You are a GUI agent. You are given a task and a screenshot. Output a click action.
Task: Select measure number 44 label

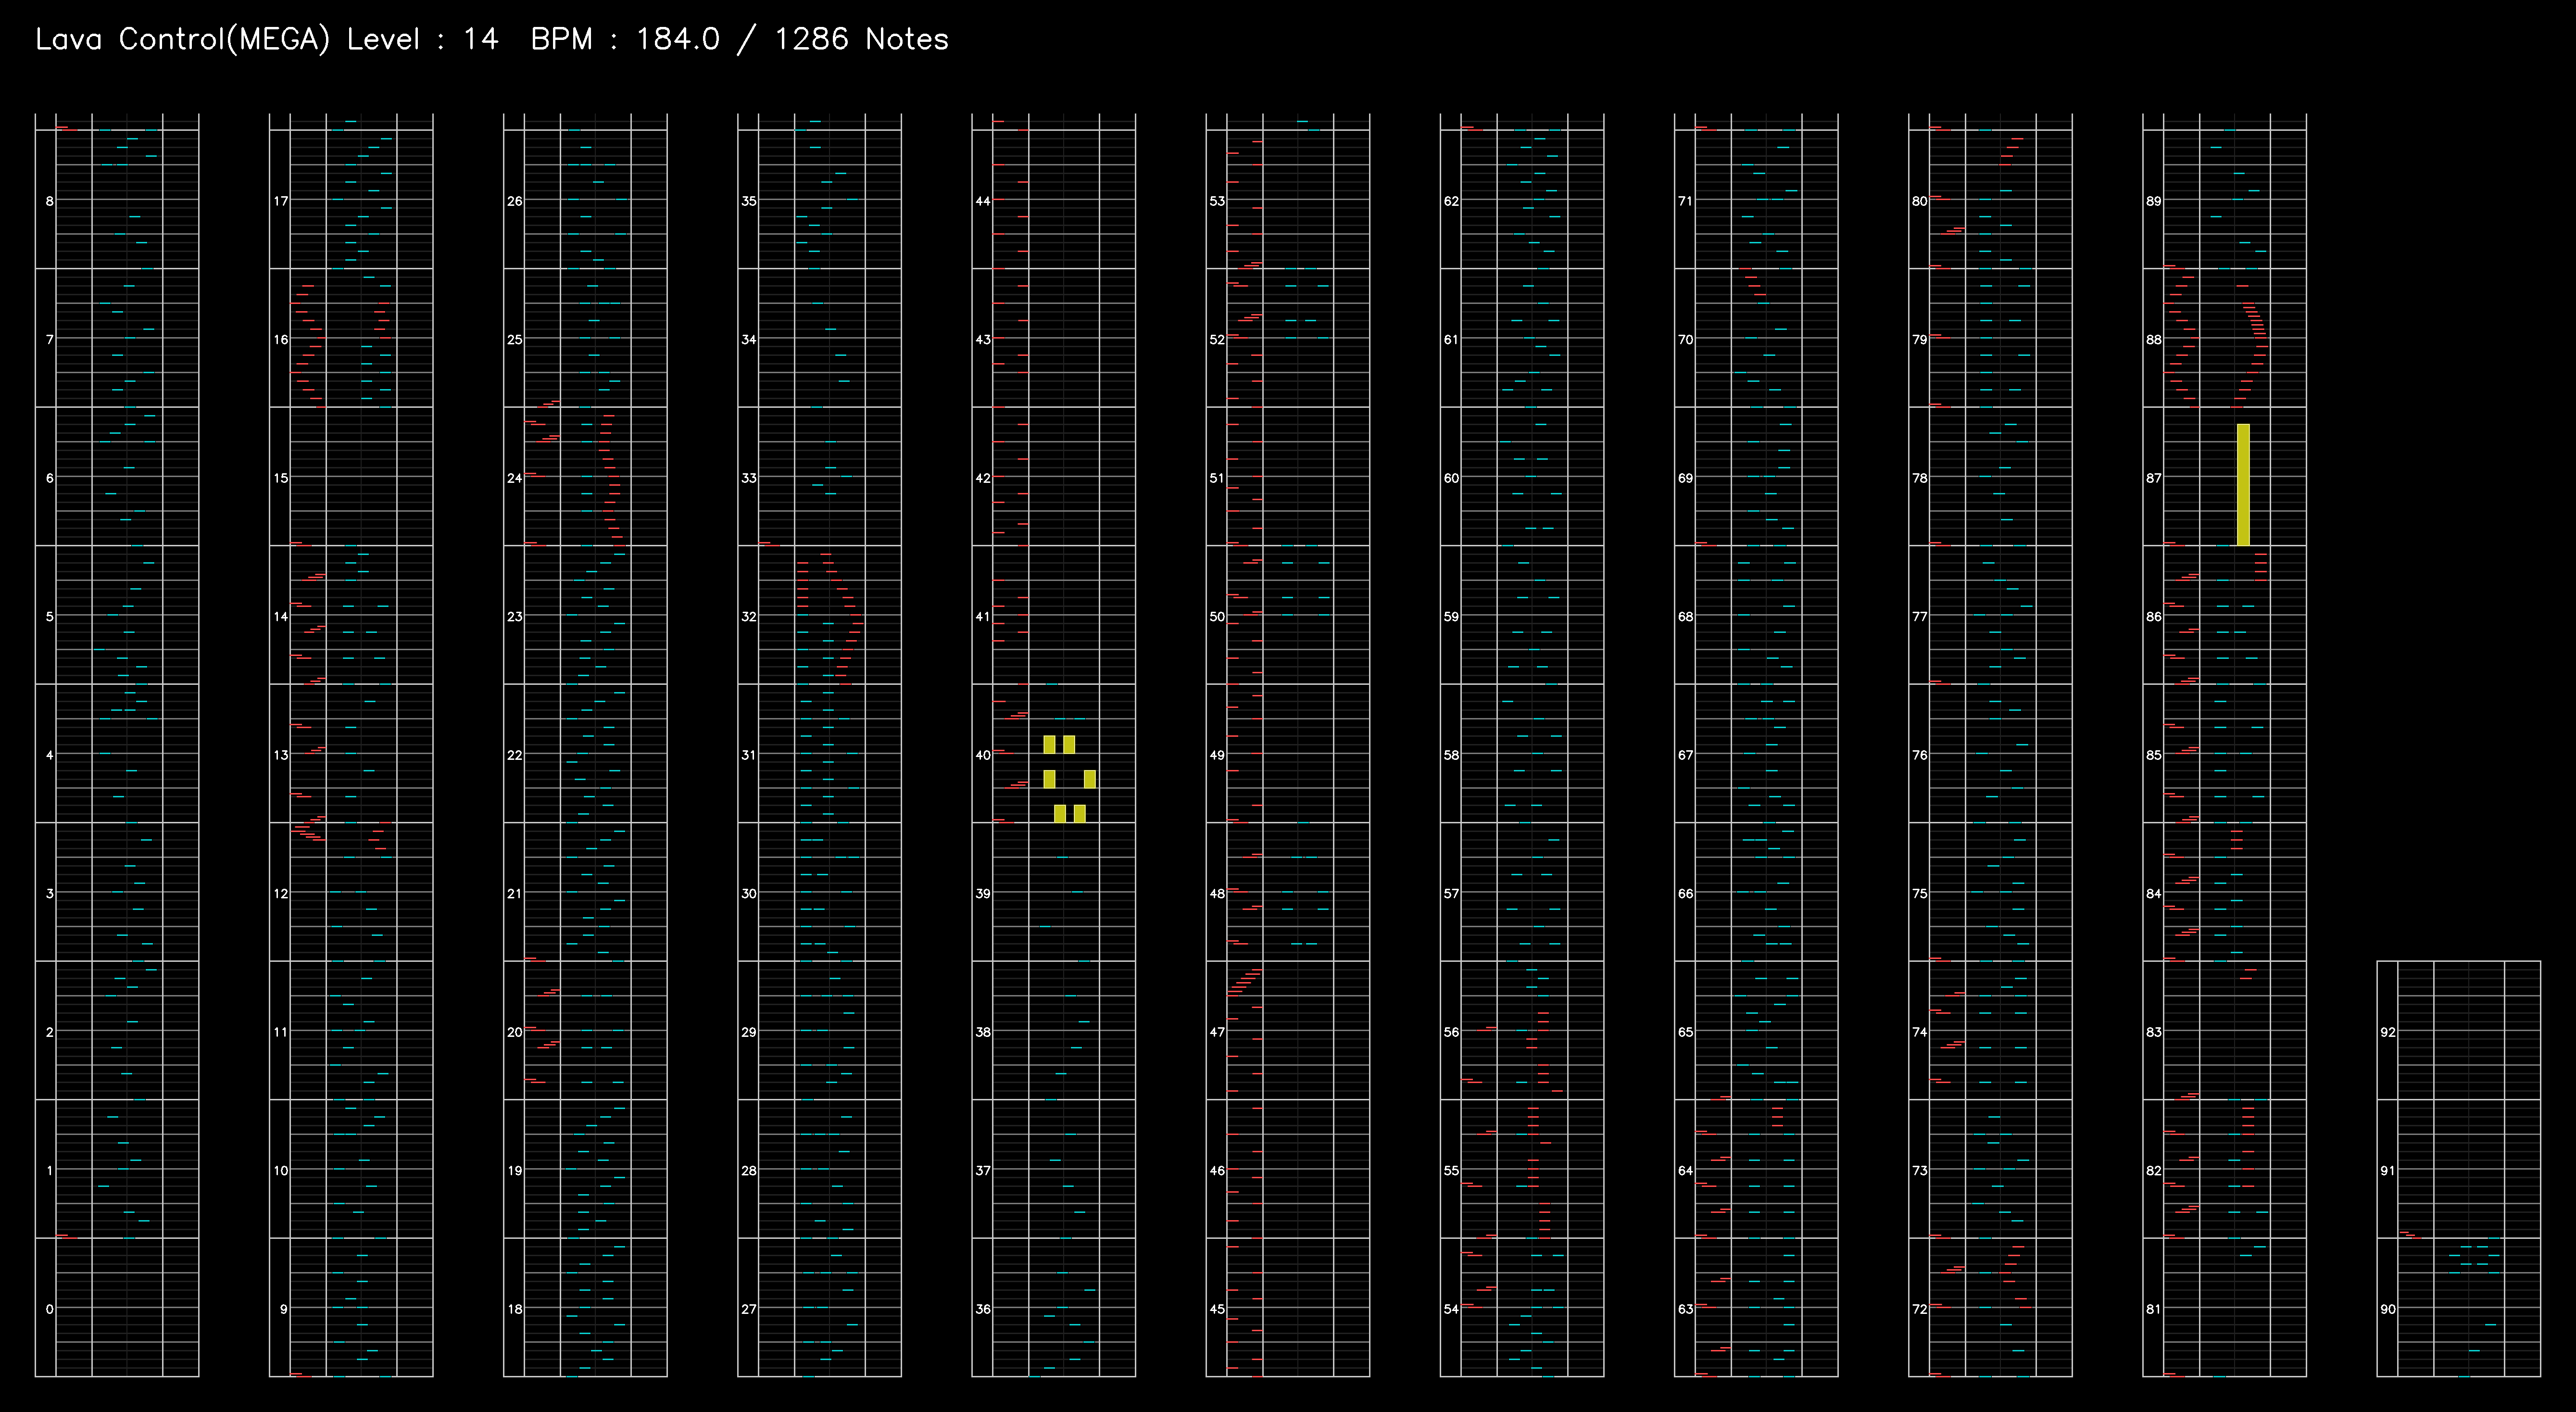(983, 201)
